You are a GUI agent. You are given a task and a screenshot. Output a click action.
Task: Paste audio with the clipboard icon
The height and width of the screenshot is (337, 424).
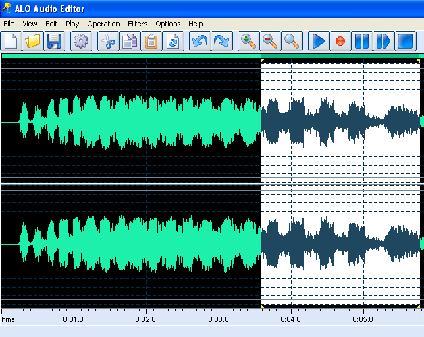click(x=151, y=41)
